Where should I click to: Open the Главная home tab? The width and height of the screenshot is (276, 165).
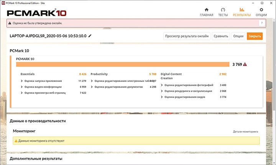[x=207, y=12]
